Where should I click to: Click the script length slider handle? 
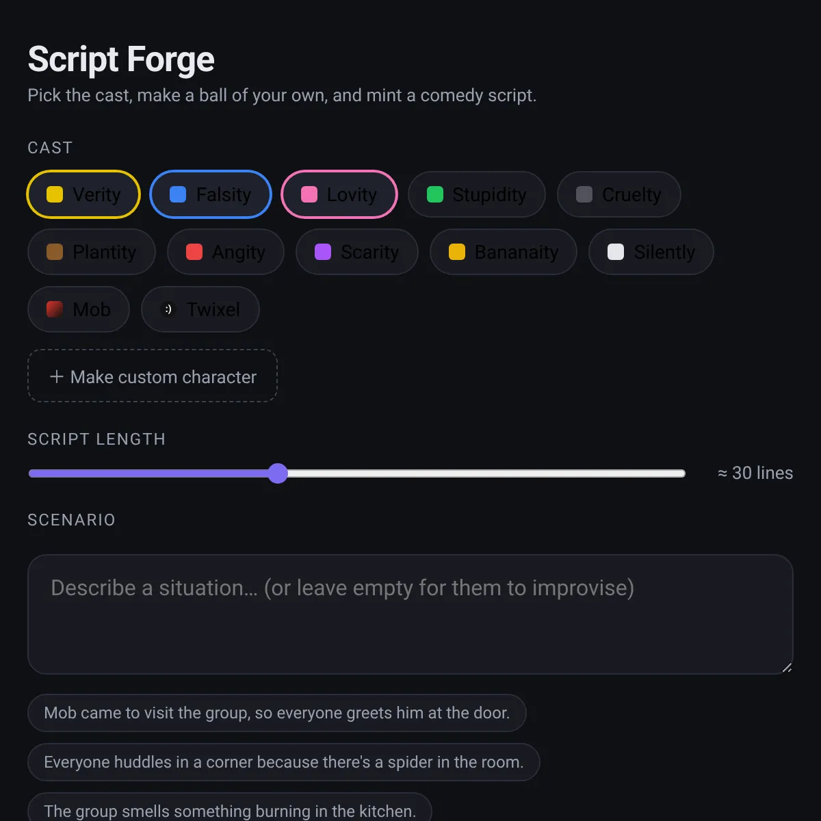coord(278,473)
